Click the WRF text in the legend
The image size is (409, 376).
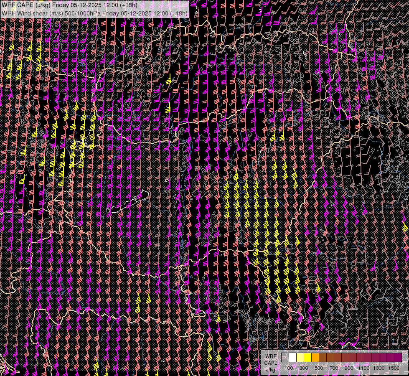(x=271, y=356)
